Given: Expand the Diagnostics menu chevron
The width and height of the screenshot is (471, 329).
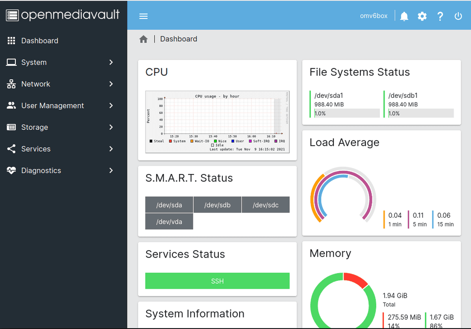Looking at the screenshot, I should pos(111,170).
